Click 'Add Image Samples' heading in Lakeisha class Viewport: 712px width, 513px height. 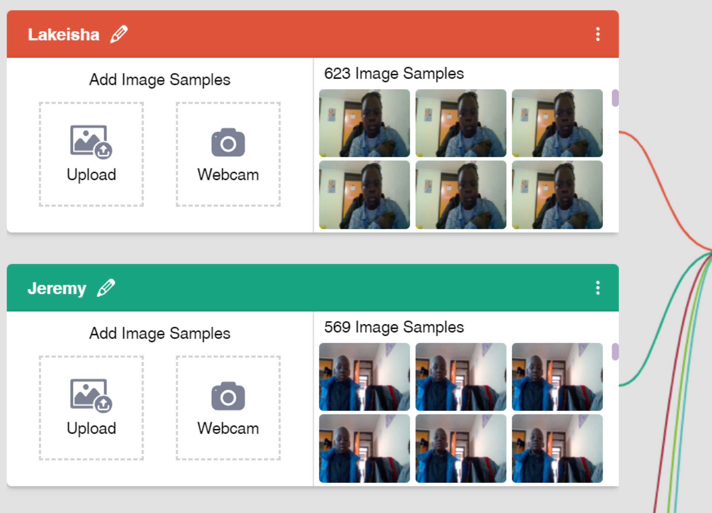coord(160,80)
